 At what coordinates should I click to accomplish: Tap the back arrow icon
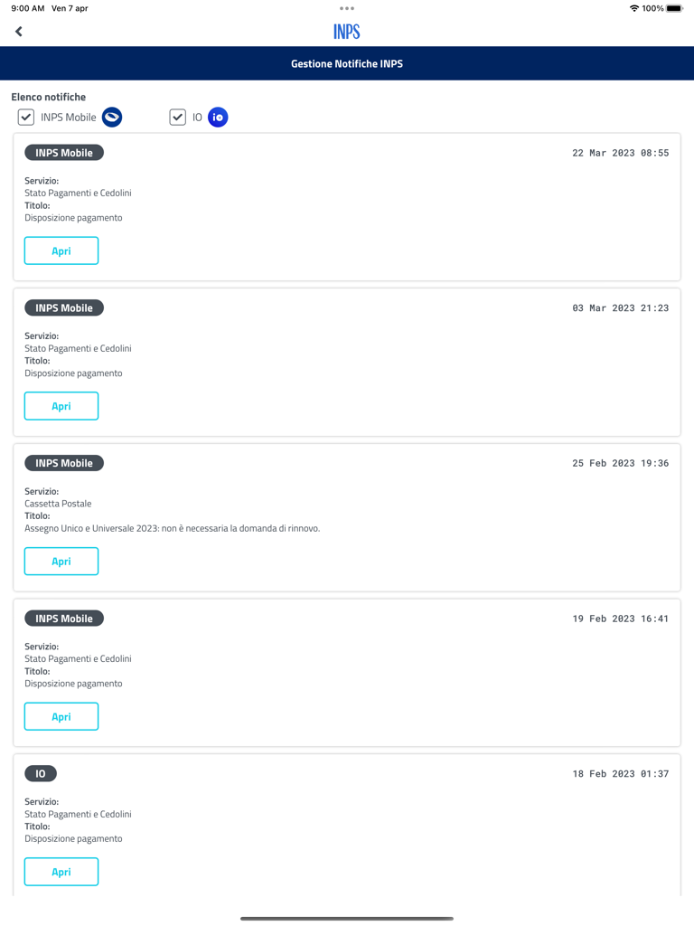(x=19, y=32)
